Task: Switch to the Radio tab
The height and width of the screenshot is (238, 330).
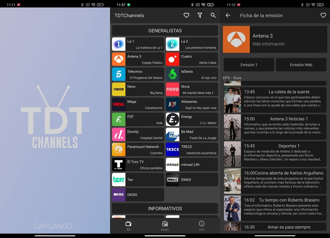Action: (165, 225)
